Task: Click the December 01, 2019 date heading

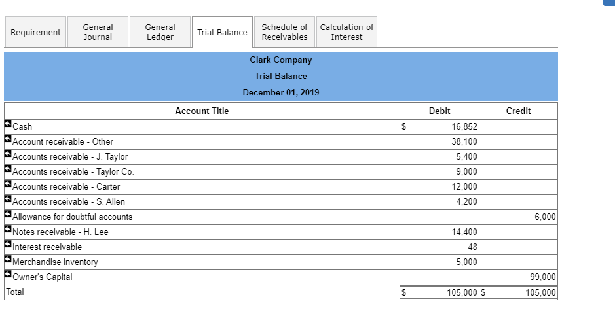Action: click(281, 92)
